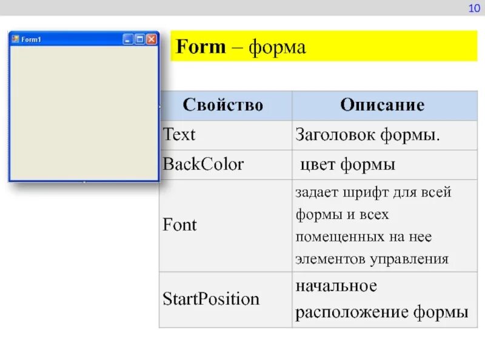Click the 'начальное расположение формы' cell
Image resolution: width=485 pixels, height=364 pixels.
click(x=384, y=300)
